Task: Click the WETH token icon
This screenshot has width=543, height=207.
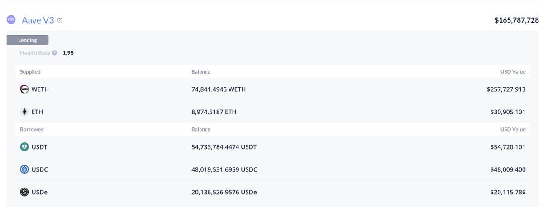Action: pyautogui.click(x=24, y=89)
